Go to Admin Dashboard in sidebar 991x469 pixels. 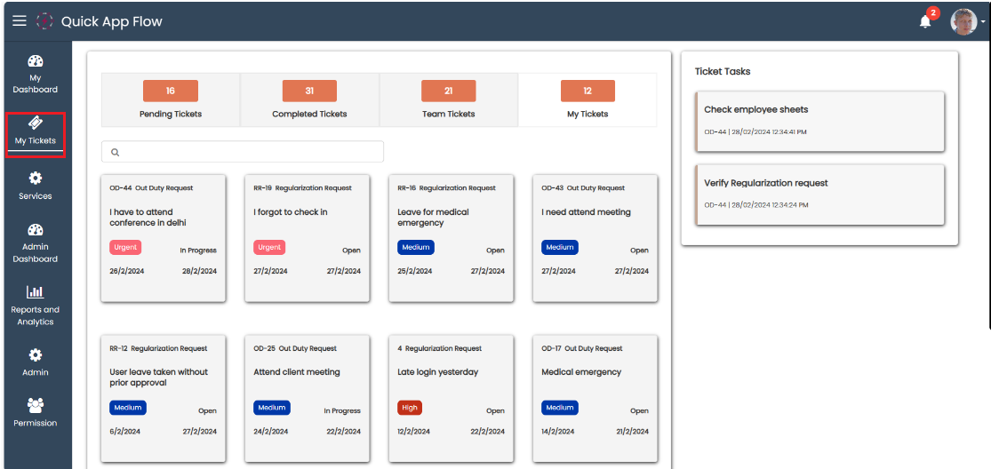(x=36, y=230)
